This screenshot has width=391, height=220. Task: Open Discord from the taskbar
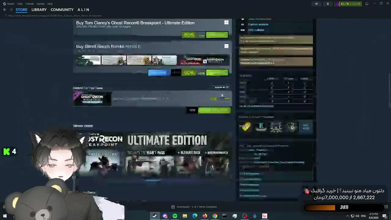pyautogui.click(x=165, y=216)
